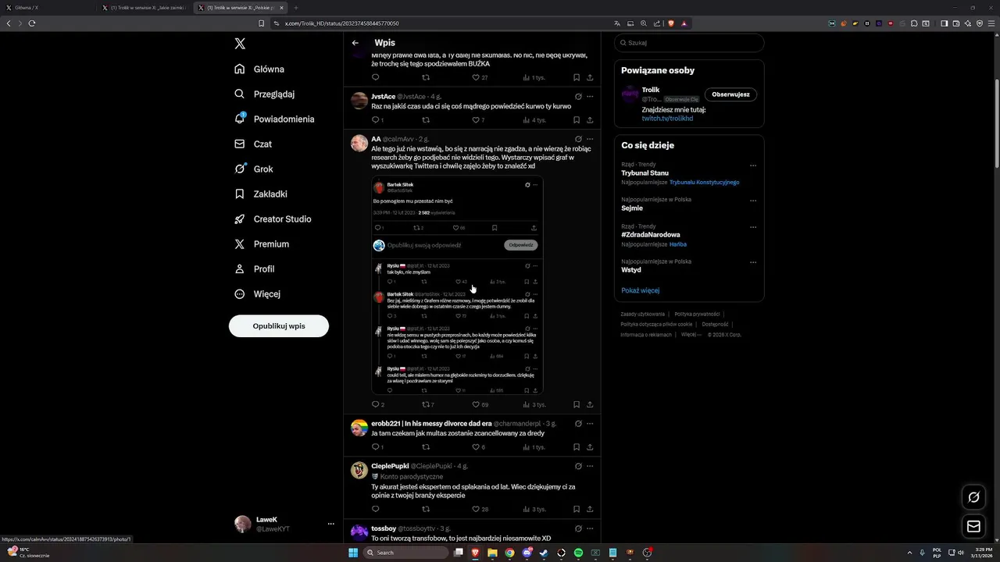View likes on the first reply with 27 likes
The image size is (1000, 562).
click(x=480, y=77)
